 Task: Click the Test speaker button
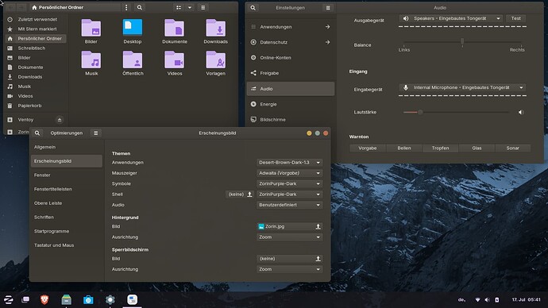point(516,18)
